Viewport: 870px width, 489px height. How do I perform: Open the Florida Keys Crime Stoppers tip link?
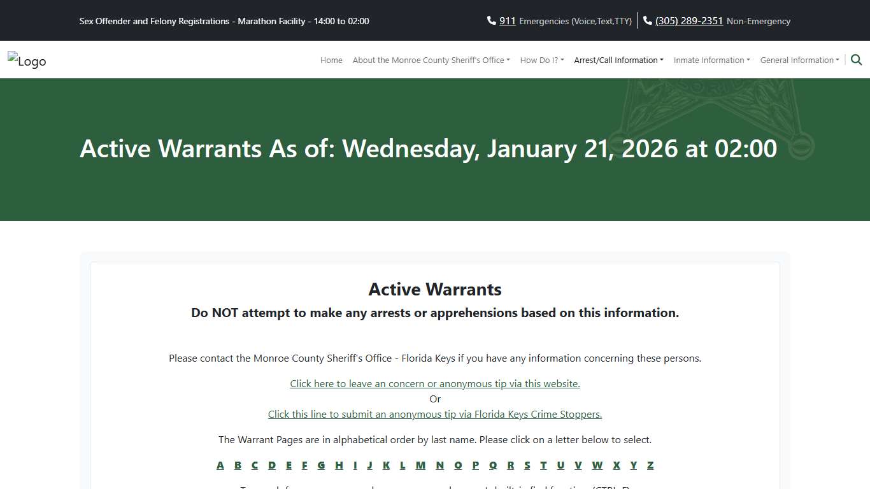[x=435, y=414]
